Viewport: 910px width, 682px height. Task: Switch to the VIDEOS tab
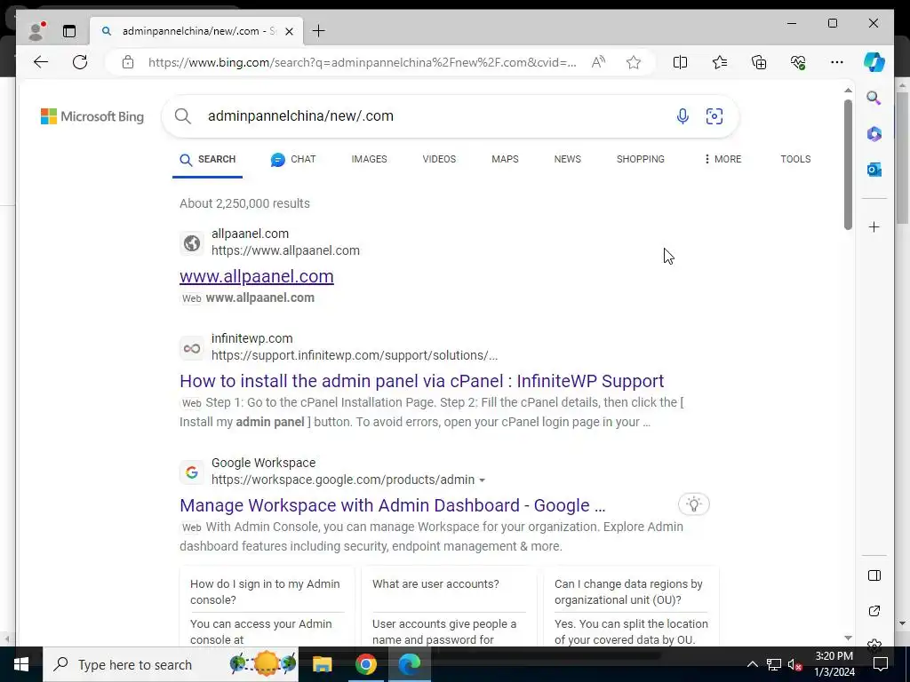[x=439, y=159]
